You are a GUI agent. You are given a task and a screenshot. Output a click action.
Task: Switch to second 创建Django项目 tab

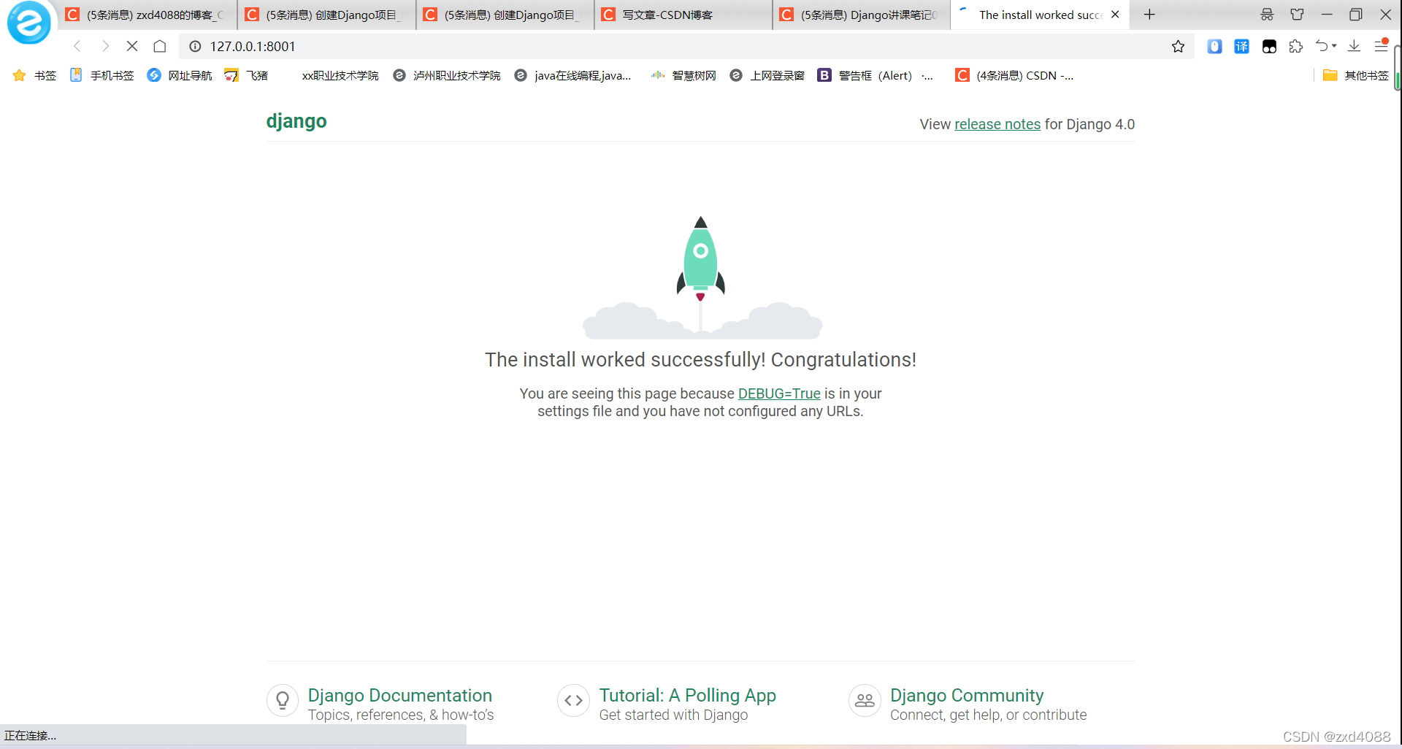click(326, 15)
